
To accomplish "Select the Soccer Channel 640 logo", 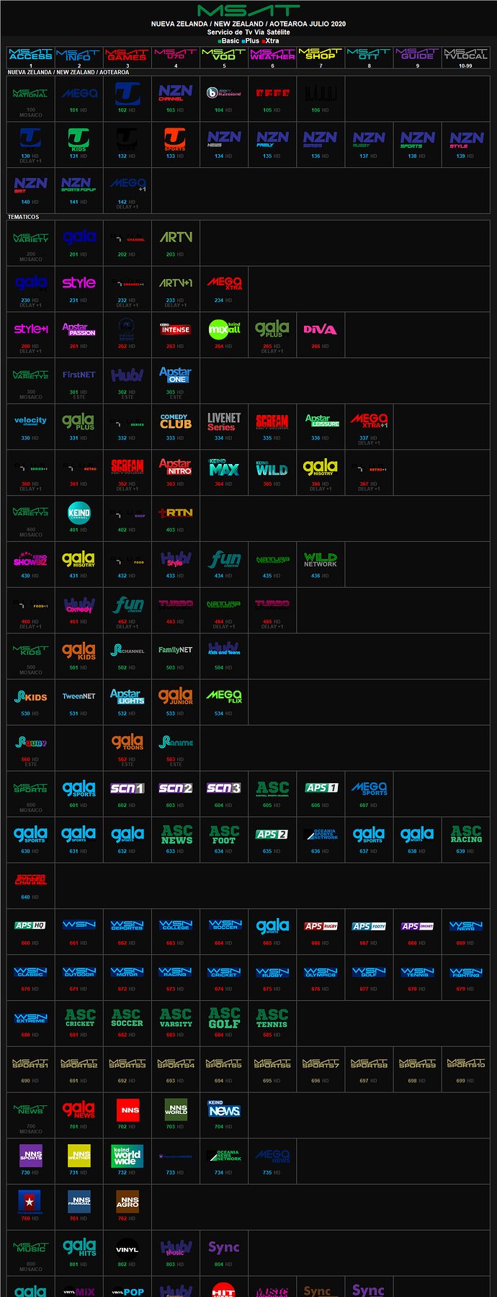I will pyautogui.click(x=31, y=880).
